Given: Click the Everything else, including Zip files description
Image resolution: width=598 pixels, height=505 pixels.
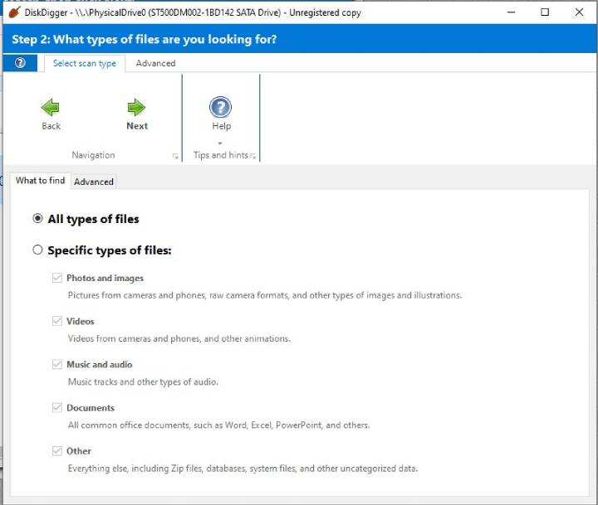Looking at the screenshot, I should [x=243, y=469].
